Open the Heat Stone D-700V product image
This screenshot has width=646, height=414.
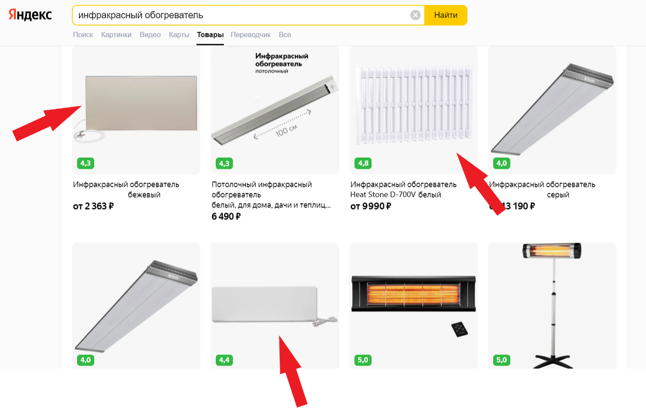coord(413,110)
